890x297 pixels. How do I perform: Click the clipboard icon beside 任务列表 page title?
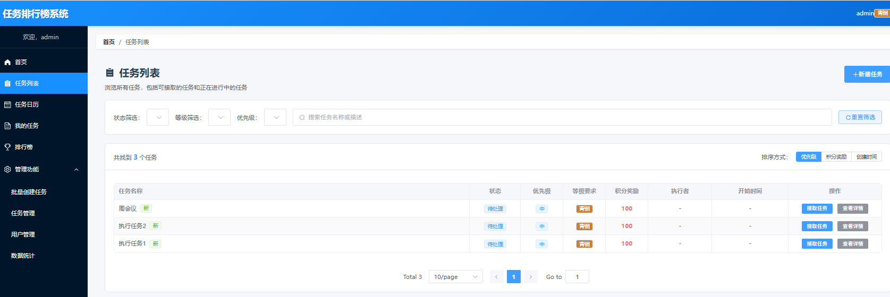coord(110,73)
